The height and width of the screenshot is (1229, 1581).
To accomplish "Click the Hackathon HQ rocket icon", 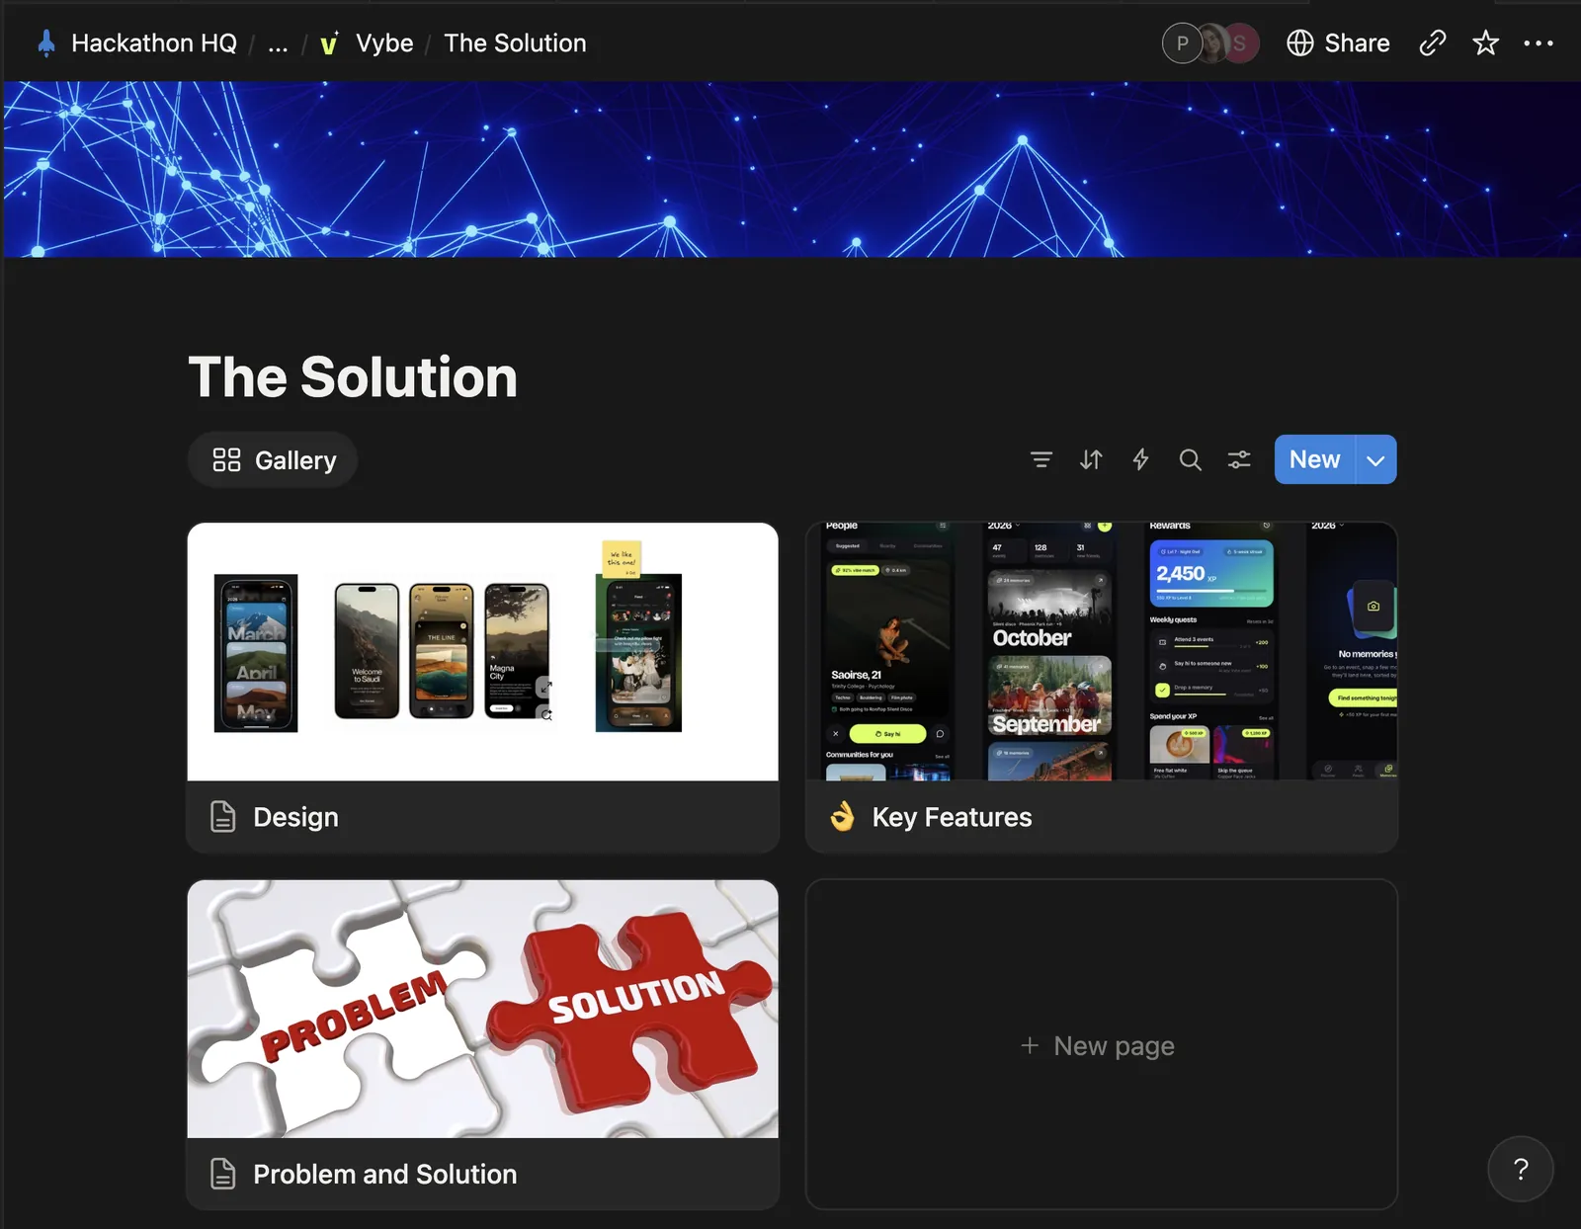I will 45,43.
